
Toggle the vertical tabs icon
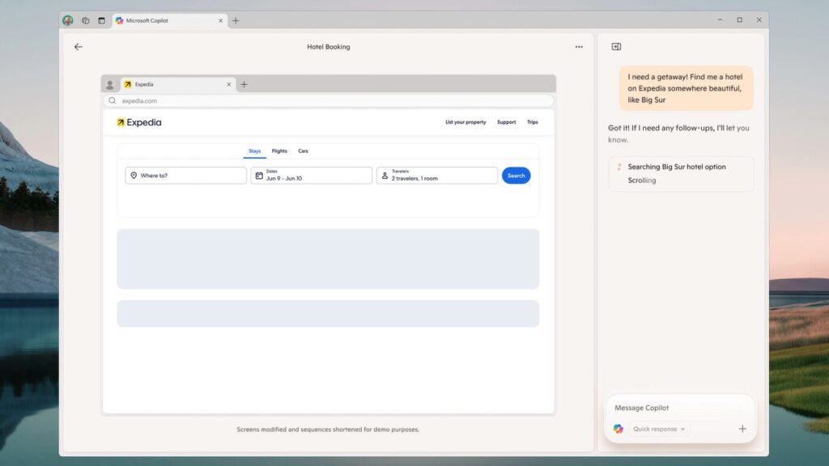click(x=101, y=20)
